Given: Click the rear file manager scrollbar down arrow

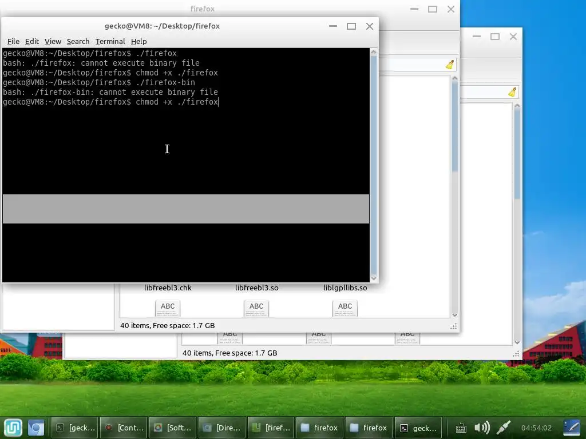Looking at the screenshot, I should pos(517,342).
